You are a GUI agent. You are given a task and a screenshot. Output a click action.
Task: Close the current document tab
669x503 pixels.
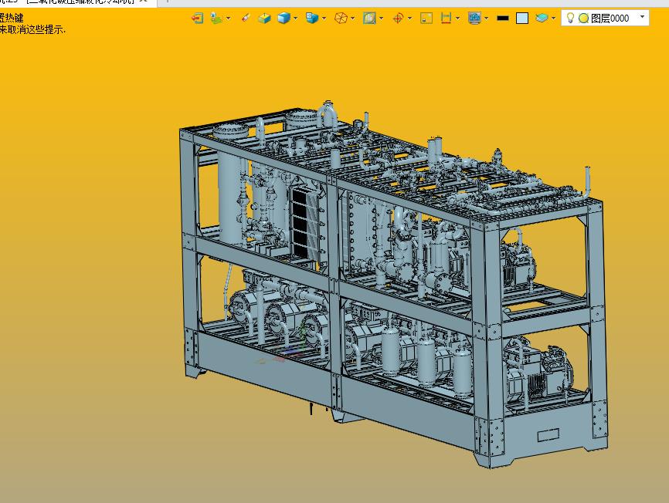tap(144, 2)
